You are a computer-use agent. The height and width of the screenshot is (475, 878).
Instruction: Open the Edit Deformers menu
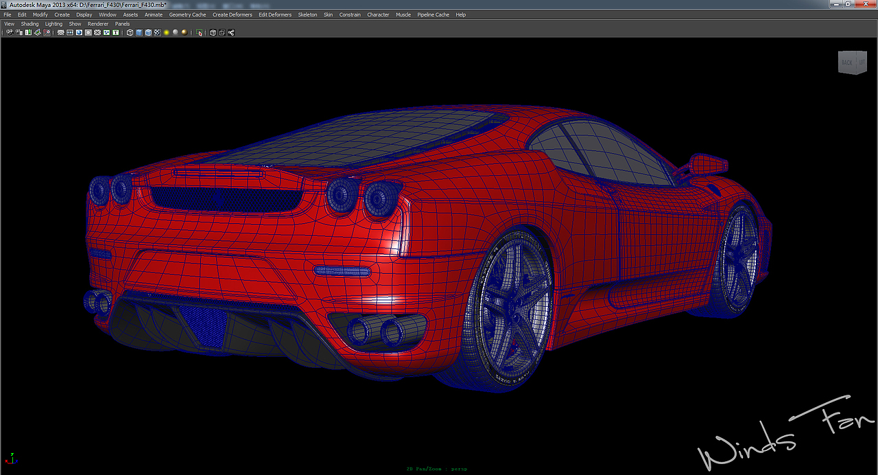pos(275,14)
